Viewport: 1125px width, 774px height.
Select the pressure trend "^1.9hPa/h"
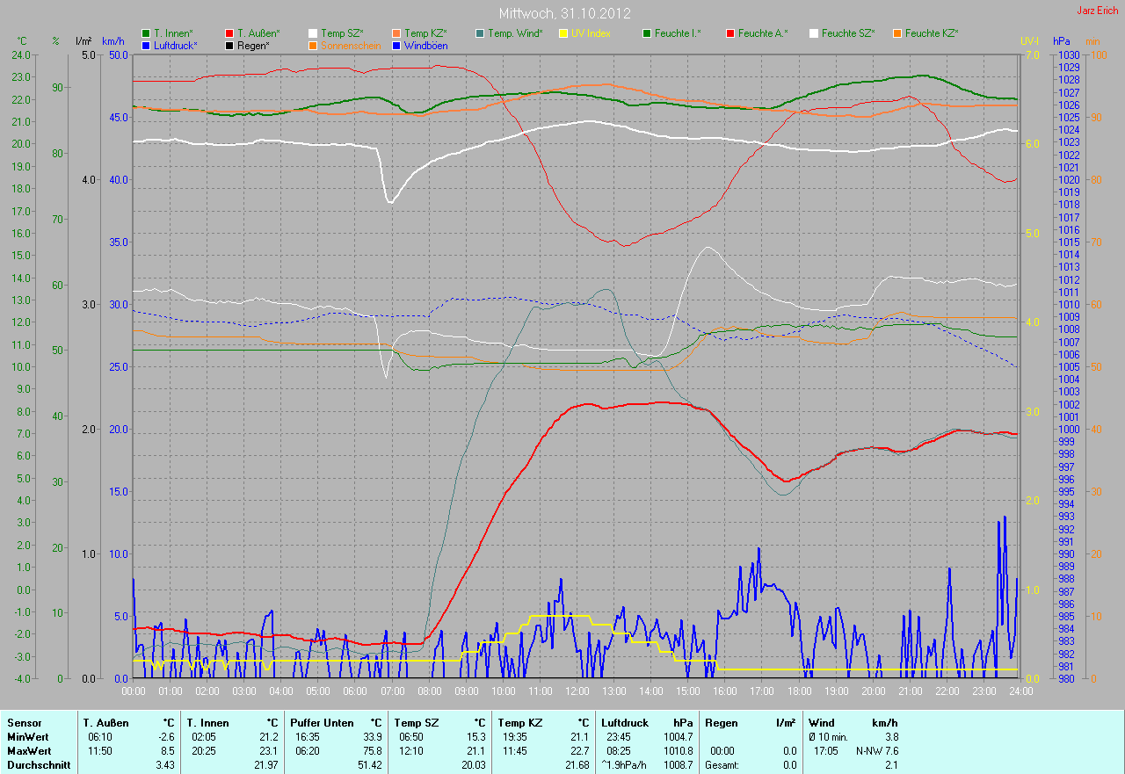[625, 765]
